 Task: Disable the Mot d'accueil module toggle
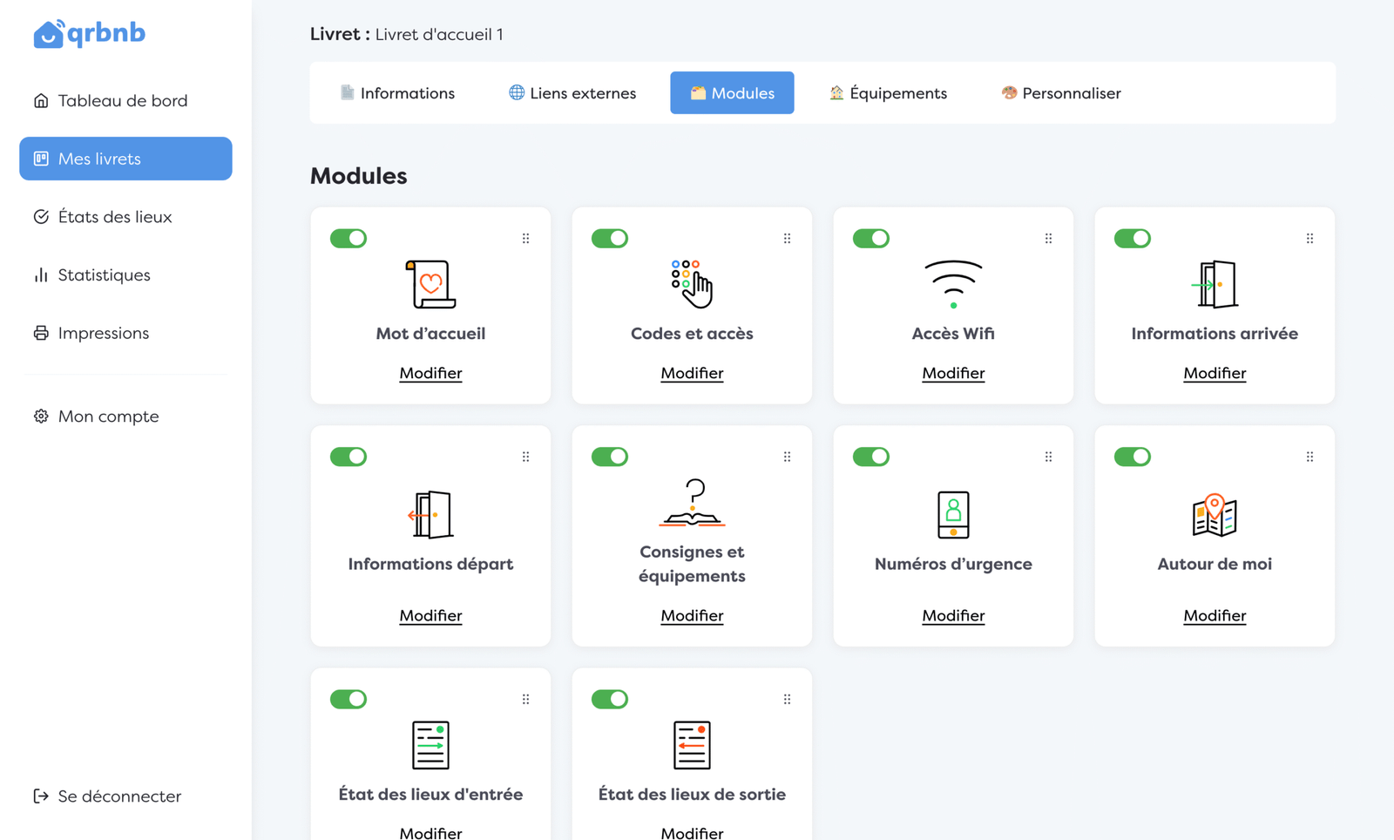pyautogui.click(x=348, y=239)
